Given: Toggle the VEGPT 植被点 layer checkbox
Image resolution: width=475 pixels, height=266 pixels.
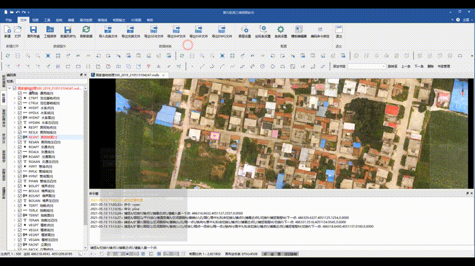Looking at the screenshot, I should coord(20,226).
